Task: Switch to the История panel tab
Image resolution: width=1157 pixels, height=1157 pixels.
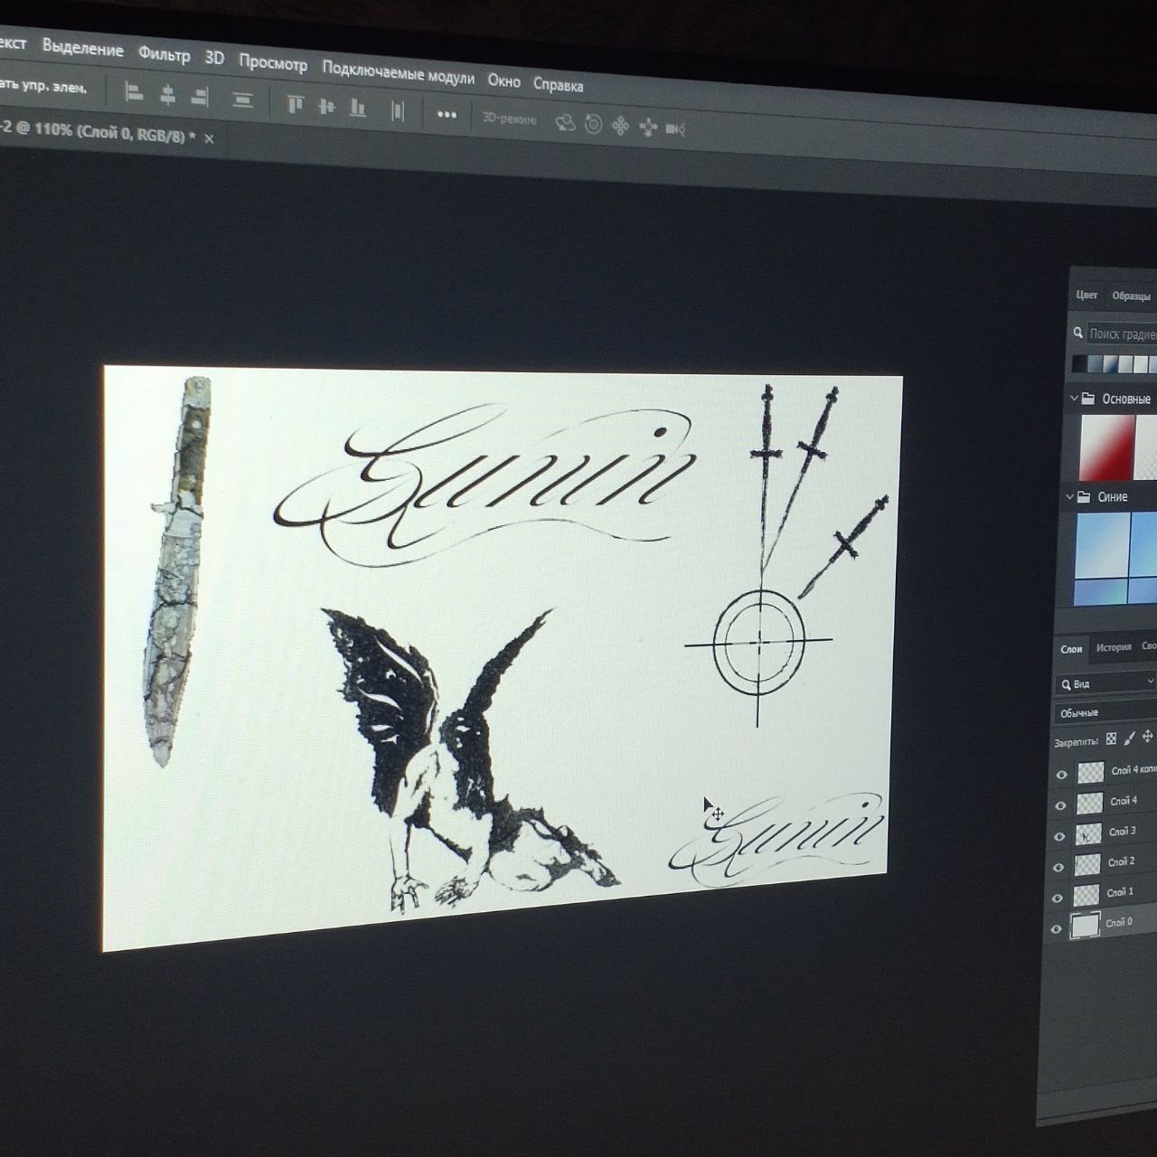Action: tap(1114, 646)
